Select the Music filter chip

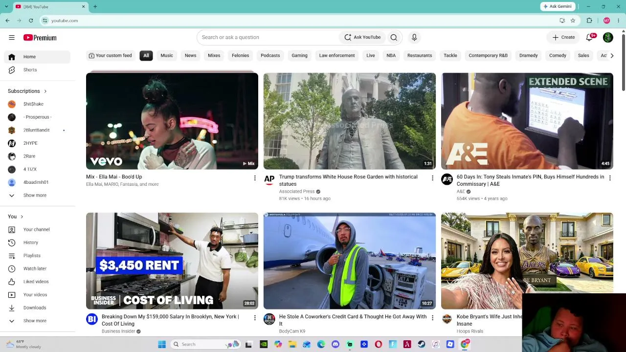pyautogui.click(x=167, y=55)
